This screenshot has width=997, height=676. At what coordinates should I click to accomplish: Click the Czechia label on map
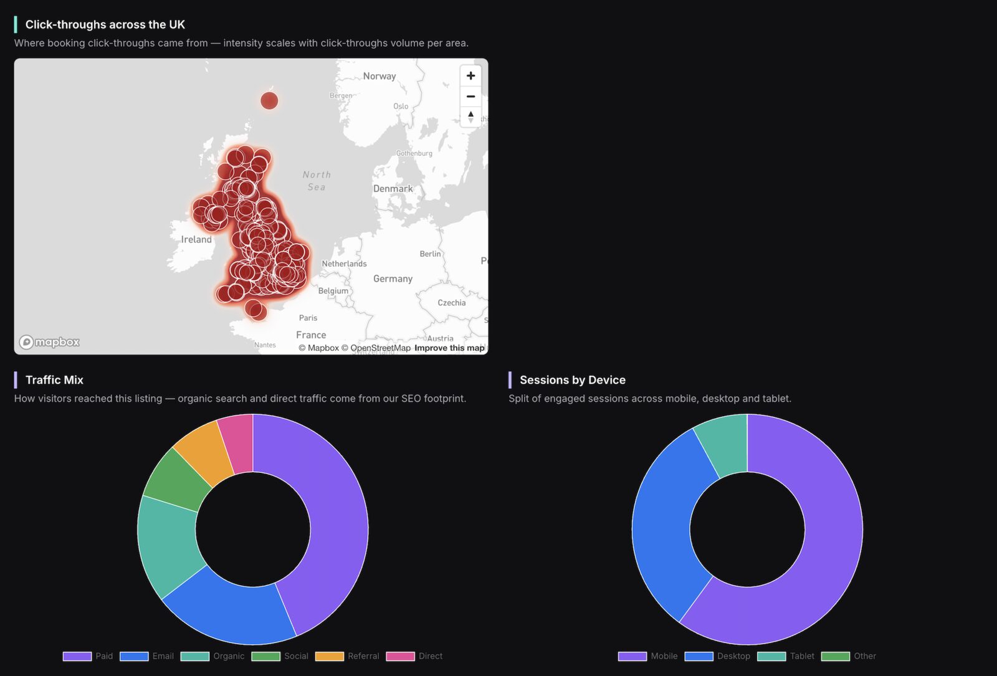pyautogui.click(x=452, y=303)
